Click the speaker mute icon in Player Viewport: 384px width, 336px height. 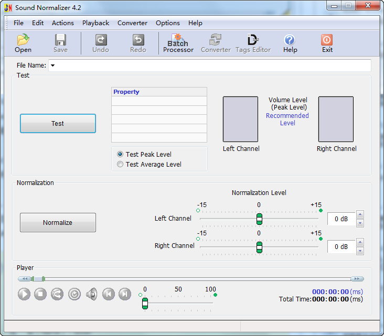pos(92,294)
